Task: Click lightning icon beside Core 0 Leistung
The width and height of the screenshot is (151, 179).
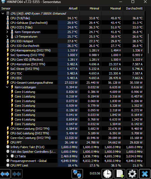Action: click(x=12, y=92)
